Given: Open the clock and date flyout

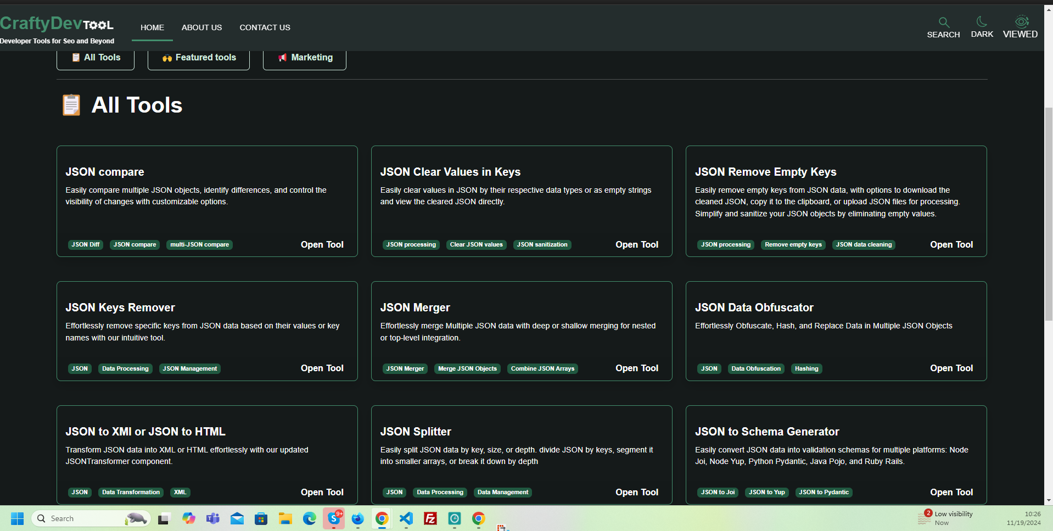Looking at the screenshot, I should click(1024, 518).
